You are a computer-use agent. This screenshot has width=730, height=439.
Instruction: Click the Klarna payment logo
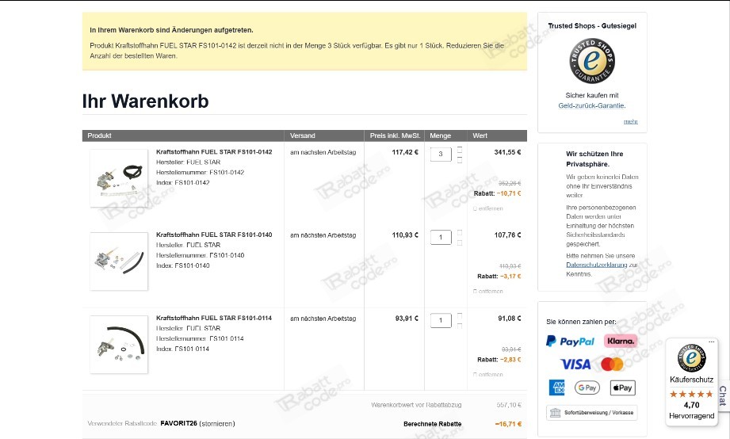tap(620, 341)
